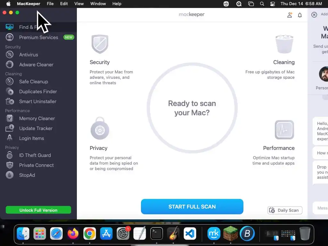
Task: Click the Premium Services headset icon
Action: (x=9, y=37)
